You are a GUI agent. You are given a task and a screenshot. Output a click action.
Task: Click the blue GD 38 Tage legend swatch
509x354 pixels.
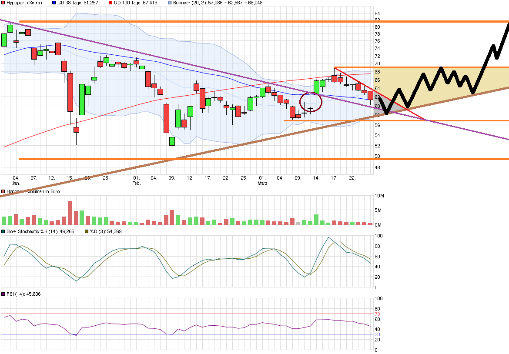pyautogui.click(x=54, y=3)
